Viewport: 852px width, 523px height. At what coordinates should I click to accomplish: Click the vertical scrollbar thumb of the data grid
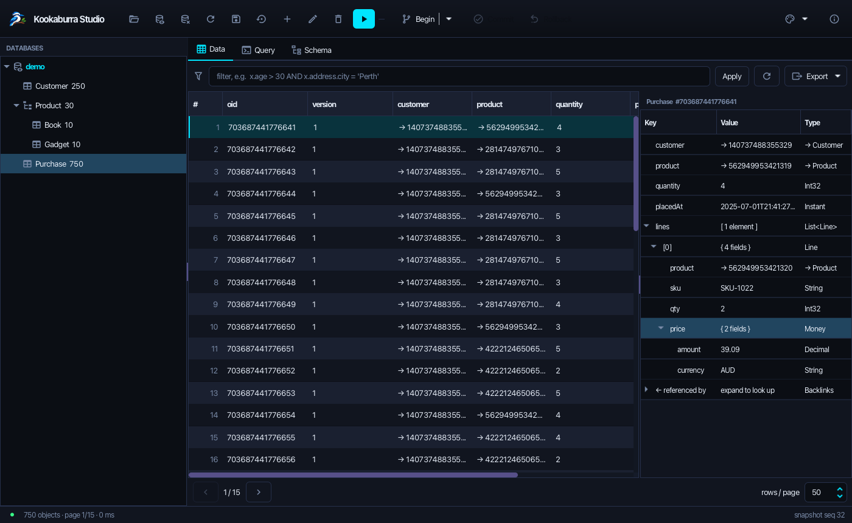636,173
